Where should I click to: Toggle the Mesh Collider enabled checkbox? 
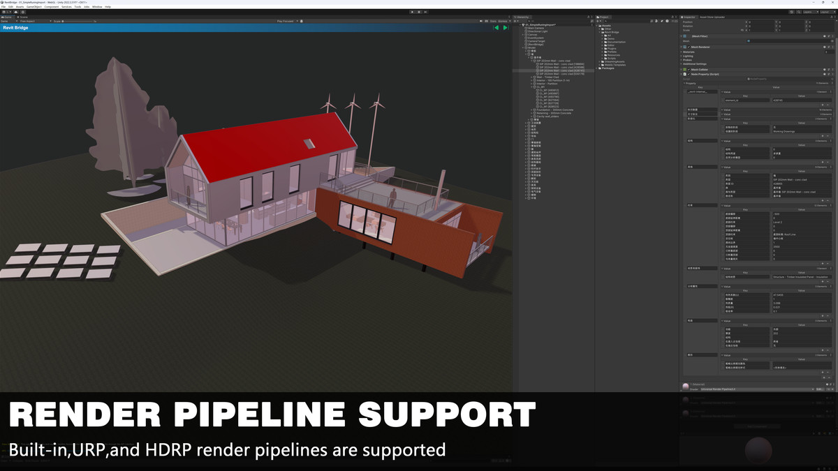point(688,70)
